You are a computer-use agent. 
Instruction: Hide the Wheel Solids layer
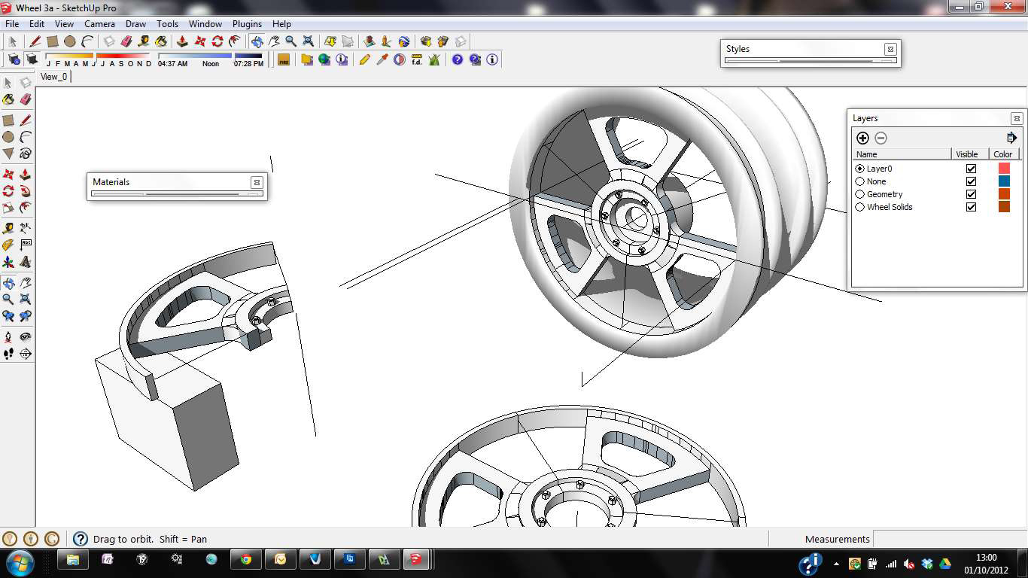click(x=971, y=207)
